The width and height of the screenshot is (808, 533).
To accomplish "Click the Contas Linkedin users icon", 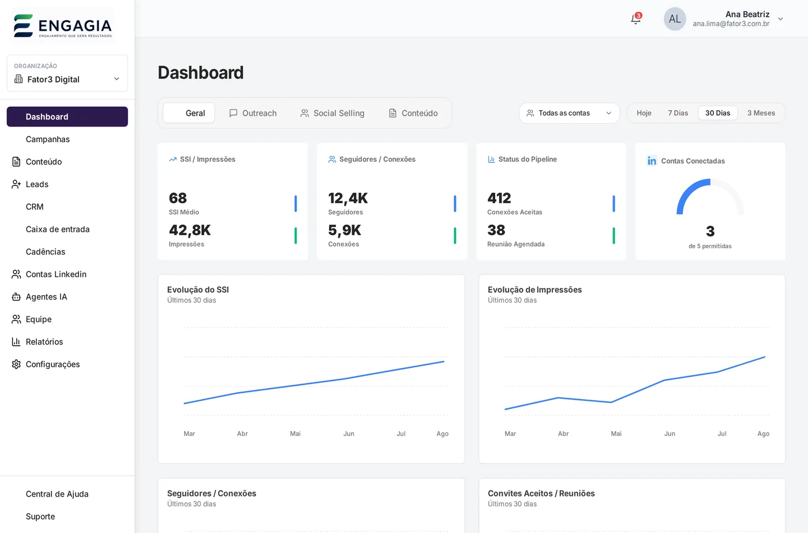I will click(16, 274).
